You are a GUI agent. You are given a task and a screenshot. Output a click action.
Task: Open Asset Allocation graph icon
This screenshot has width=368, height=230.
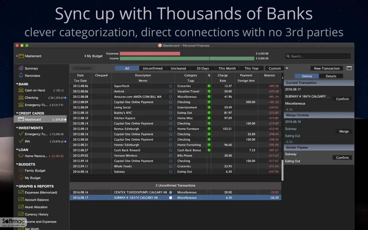coord(21,207)
